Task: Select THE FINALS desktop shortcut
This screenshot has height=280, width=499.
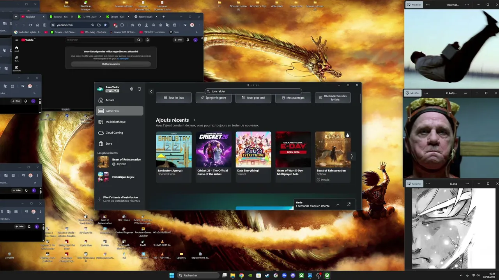Action: click(x=124, y=218)
